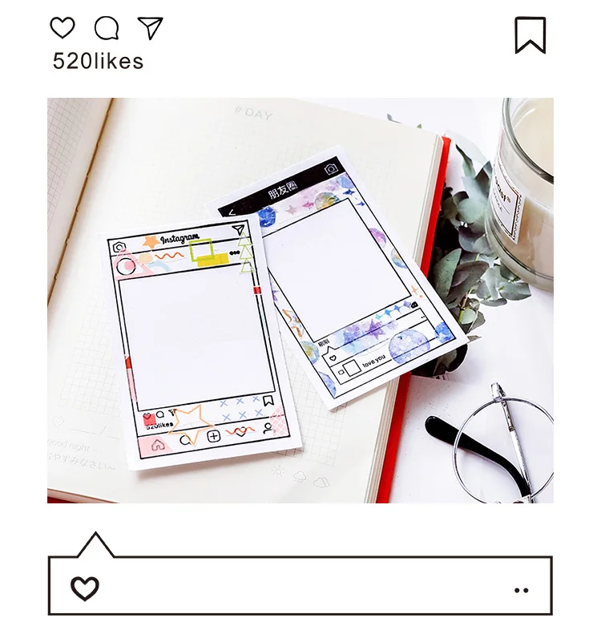Open comments via speech bubble icon
The height and width of the screenshot is (622, 601).
(107, 28)
